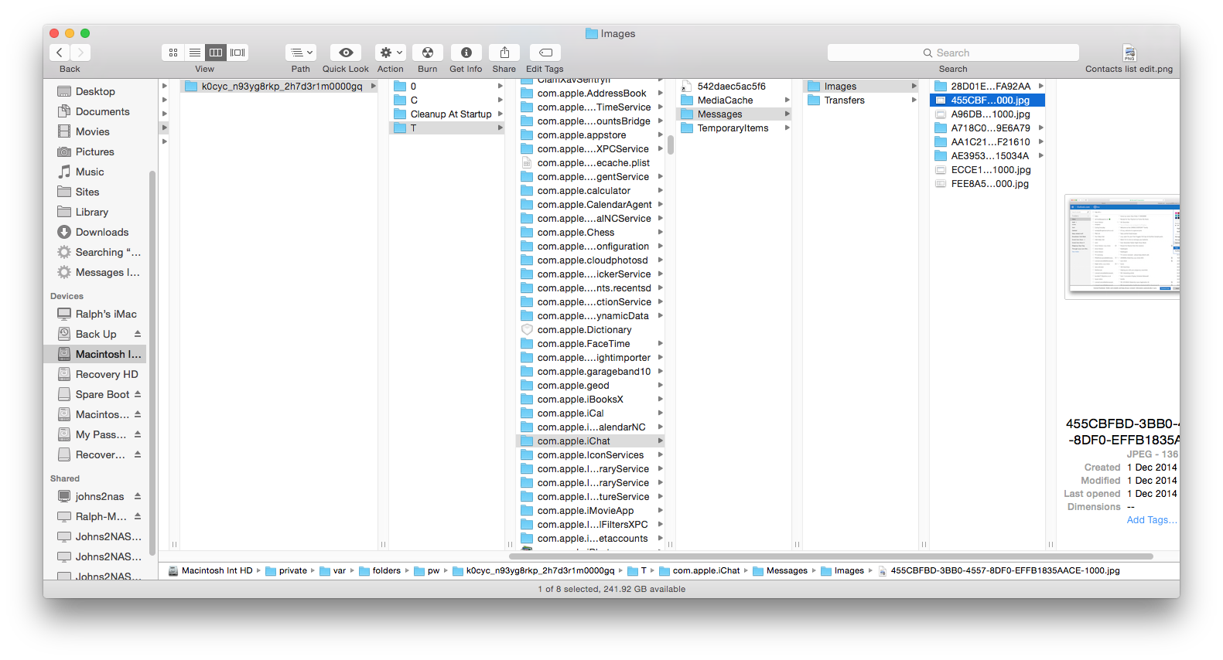Click the horizontal scrollbar of column view
Screen dimensions: 1223x660
pyautogui.click(x=831, y=556)
